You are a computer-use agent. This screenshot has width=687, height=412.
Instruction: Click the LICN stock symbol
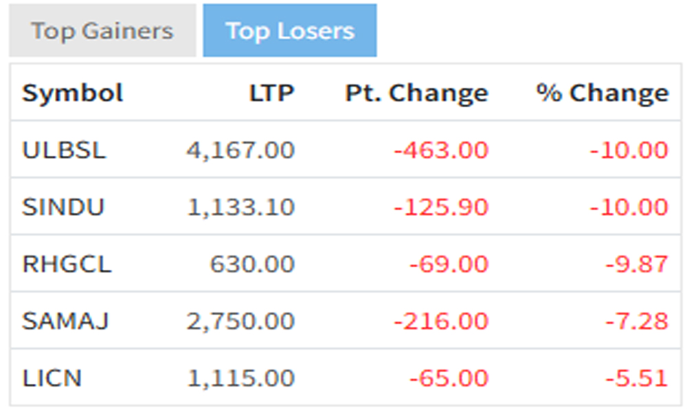pyautogui.click(x=52, y=378)
